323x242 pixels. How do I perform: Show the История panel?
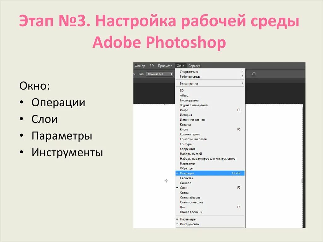210,115
